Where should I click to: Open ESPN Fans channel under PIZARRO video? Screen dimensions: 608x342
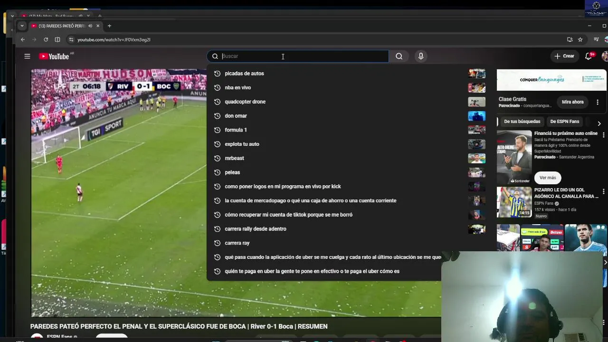coord(544,203)
